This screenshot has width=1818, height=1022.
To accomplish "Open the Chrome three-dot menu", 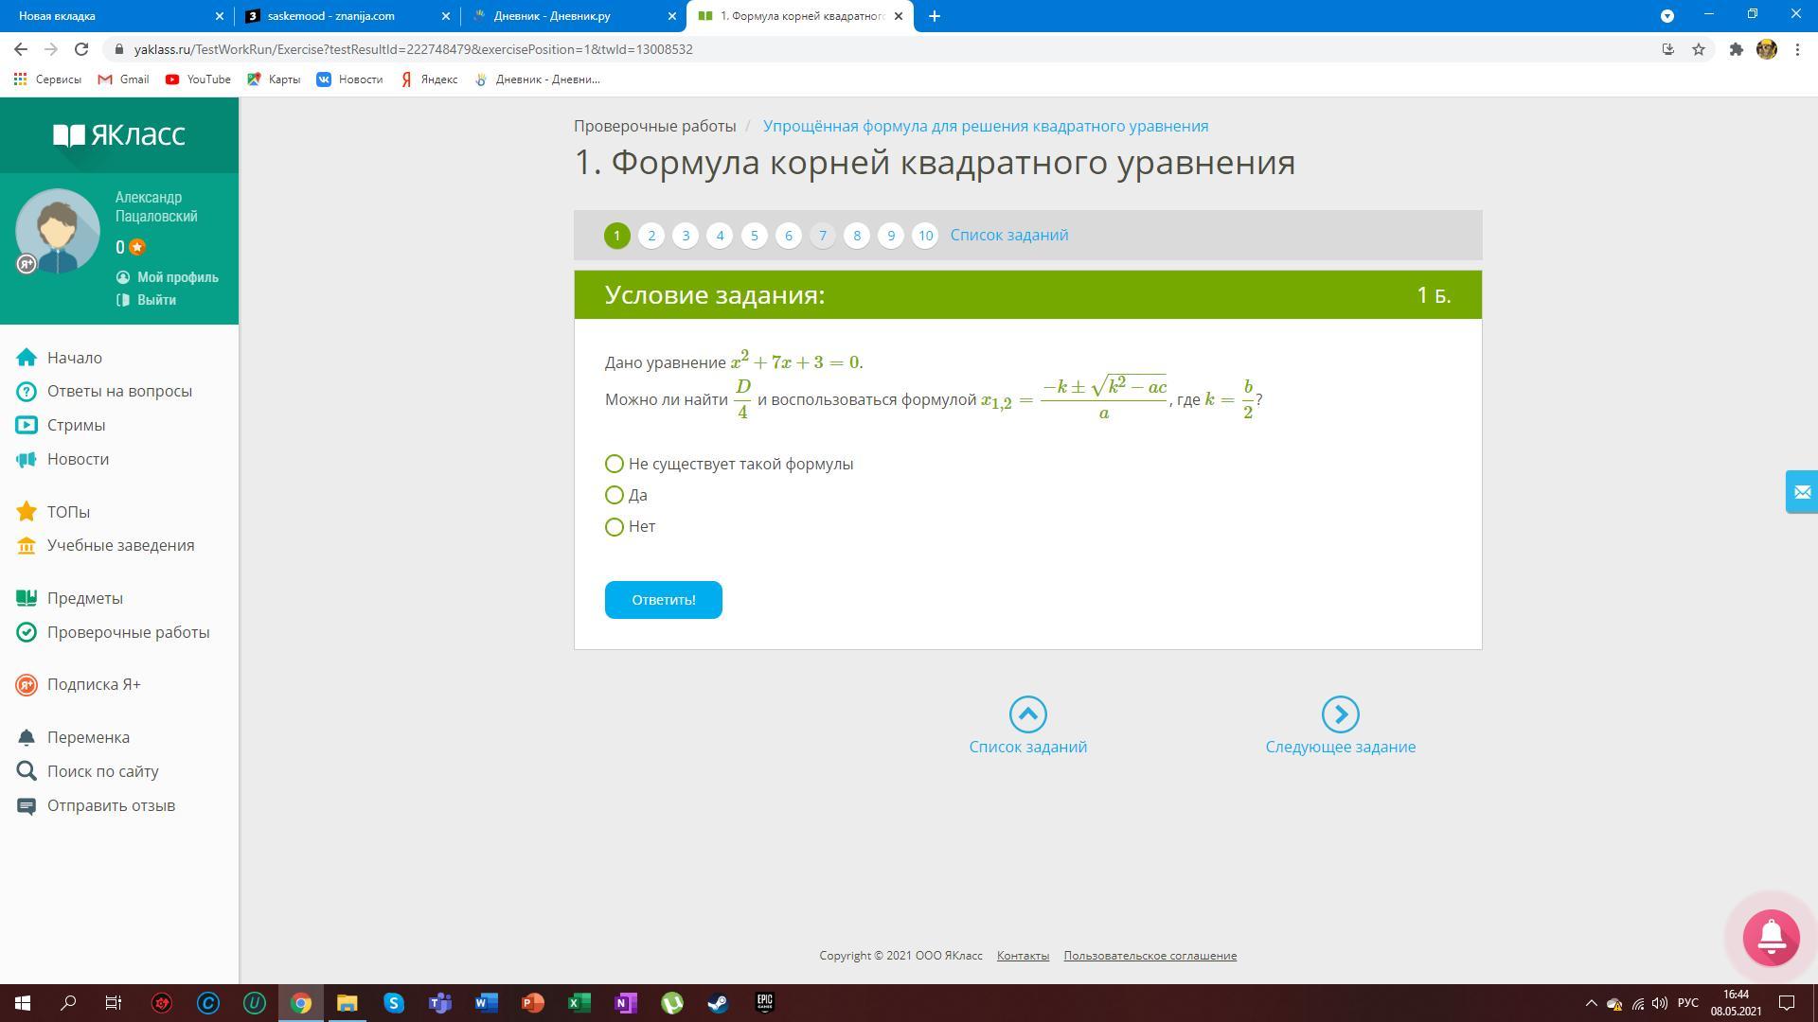I will point(1797,49).
